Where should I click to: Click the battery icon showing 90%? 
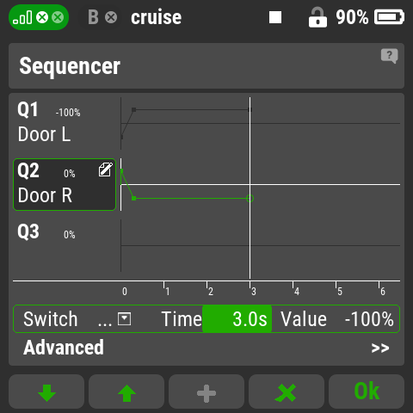click(x=389, y=17)
